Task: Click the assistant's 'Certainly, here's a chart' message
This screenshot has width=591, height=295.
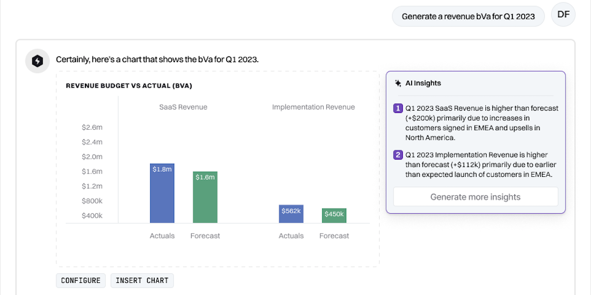Action: (x=158, y=59)
